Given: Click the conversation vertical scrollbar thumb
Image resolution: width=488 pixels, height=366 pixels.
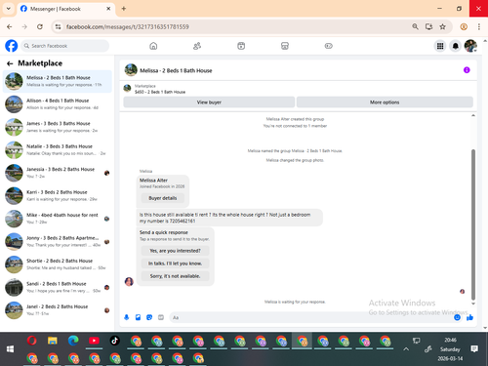Looking at the screenshot, I should pyautogui.click(x=473, y=224).
